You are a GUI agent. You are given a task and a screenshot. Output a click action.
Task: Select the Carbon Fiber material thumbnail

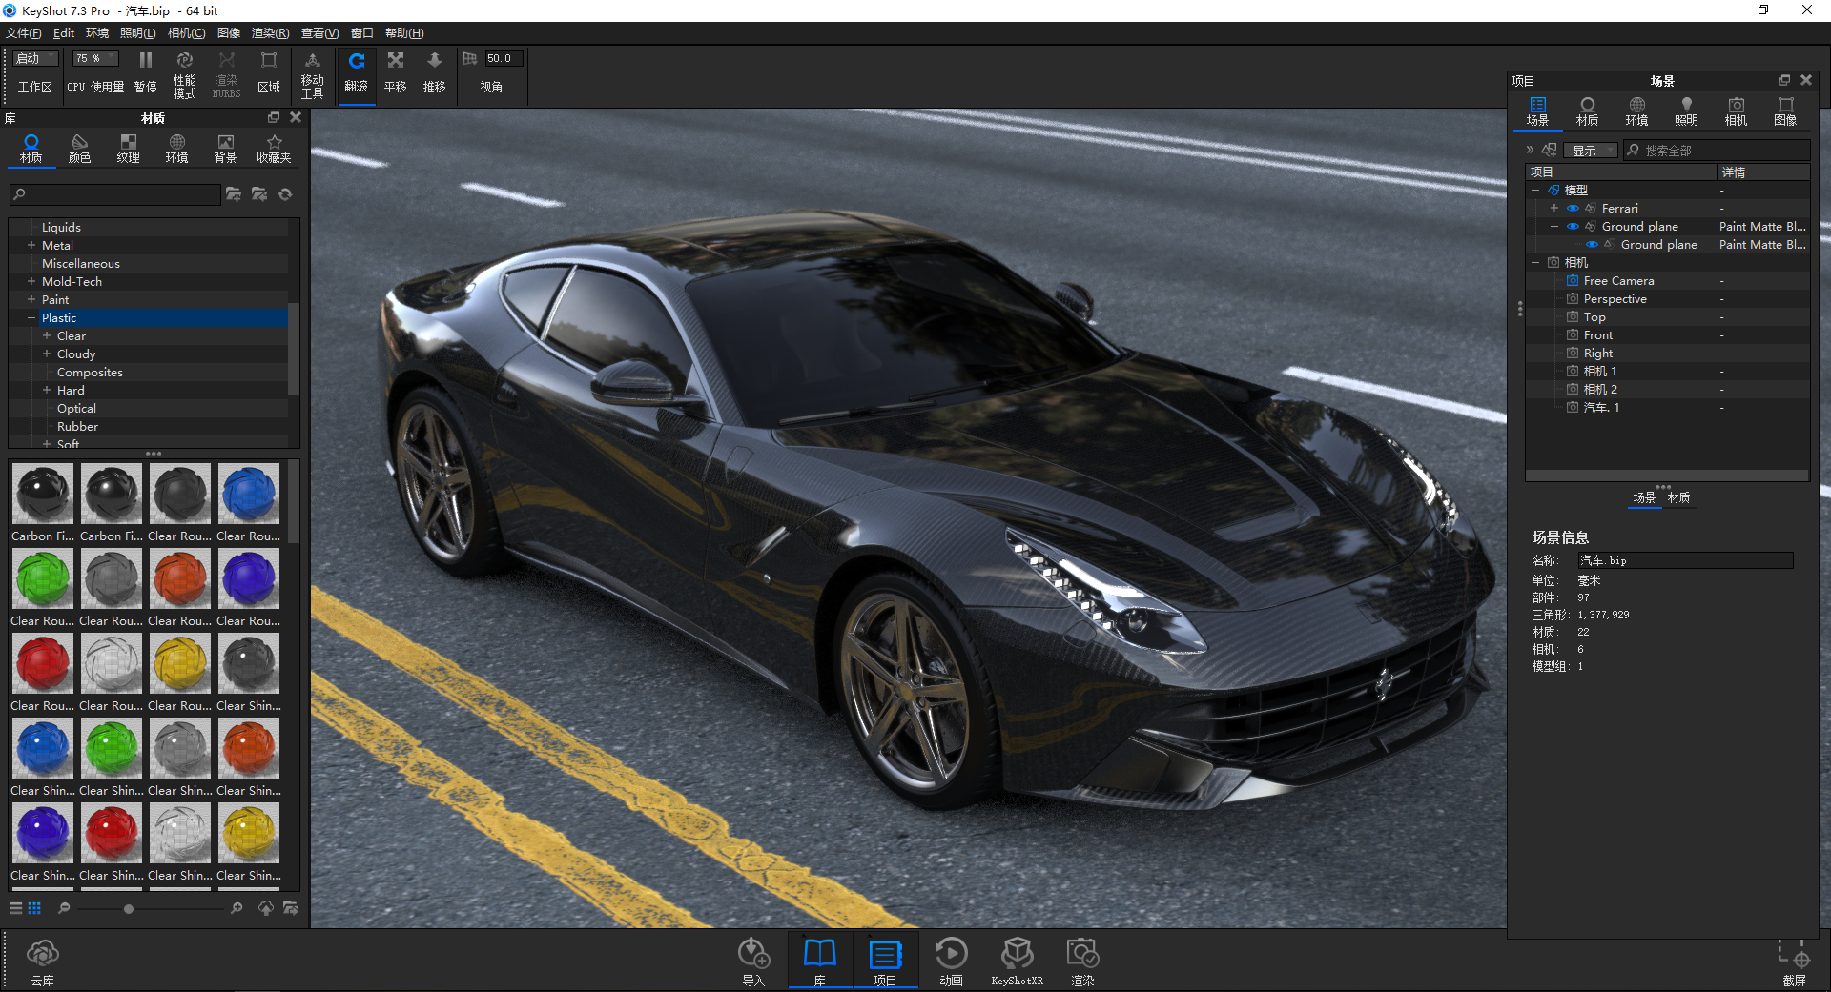pyautogui.click(x=42, y=493)
